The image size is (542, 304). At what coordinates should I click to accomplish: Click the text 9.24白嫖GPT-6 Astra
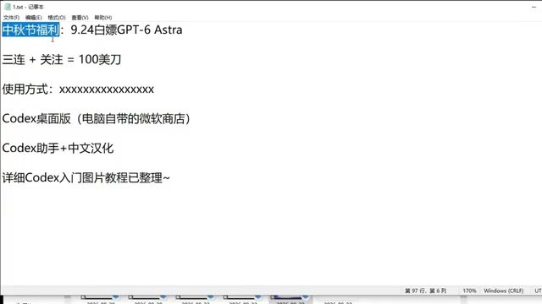[126, 30]
